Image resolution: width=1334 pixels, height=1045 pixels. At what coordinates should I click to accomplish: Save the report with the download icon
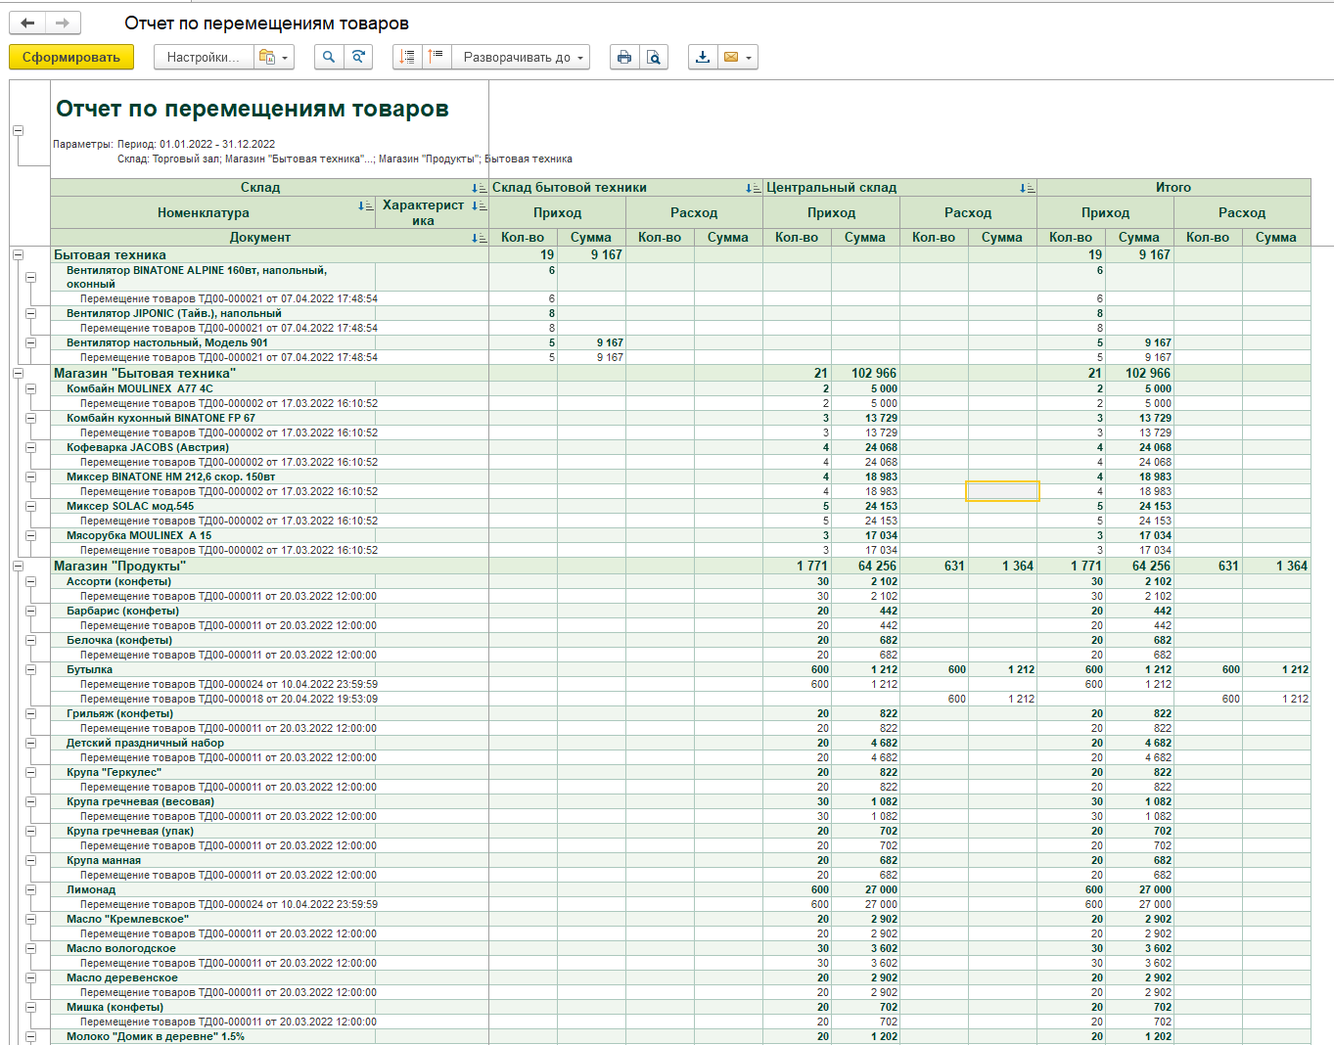[x=703, y=58]
